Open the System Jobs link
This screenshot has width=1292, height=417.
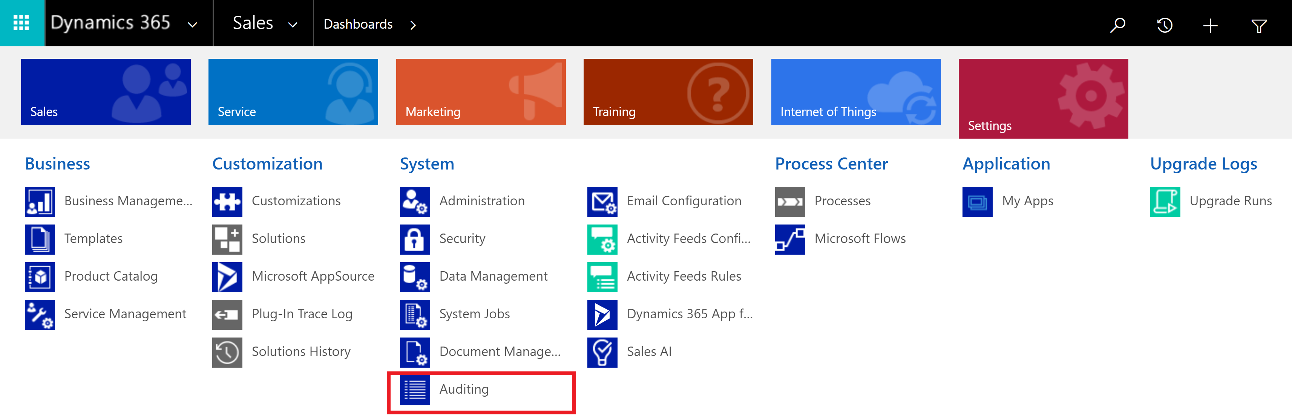click(x=475, y=314)
